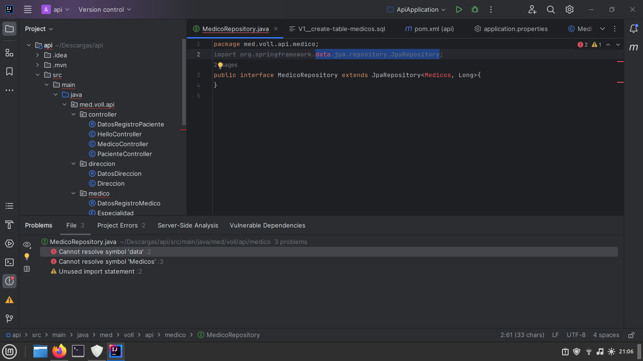
Task: Open the terminal from the taskbar
Action: [x=78, y=351]
